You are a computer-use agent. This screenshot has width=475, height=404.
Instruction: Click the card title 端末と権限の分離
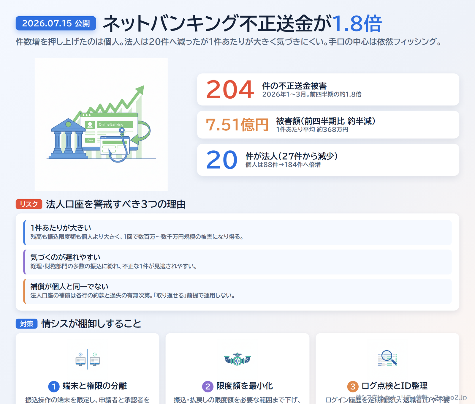click(94, 386)
